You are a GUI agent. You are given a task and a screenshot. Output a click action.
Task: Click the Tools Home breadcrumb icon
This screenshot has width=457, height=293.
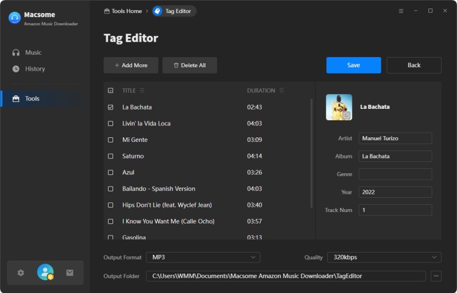(x=107, y=11)
